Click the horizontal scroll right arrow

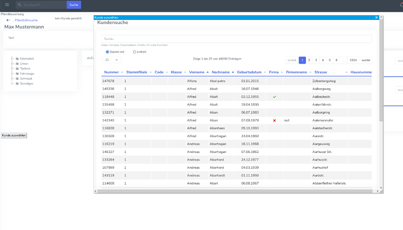coord(377,191)
